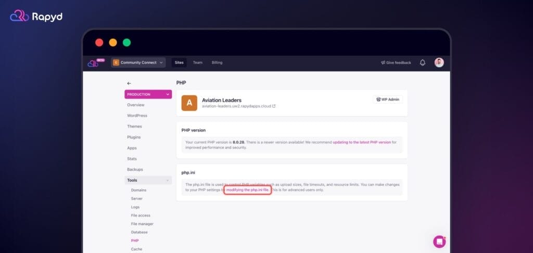The width and height of the screenshot is (533, 253).
Task: Open PHP under Tools
Action: (x=135, y=241)
